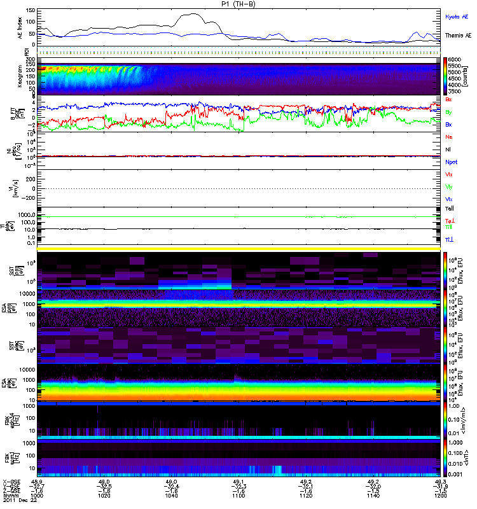Viewport: 477px width, 509px height.
Task: Click the SST electron Eflux color bar
Action: (445, 346)
